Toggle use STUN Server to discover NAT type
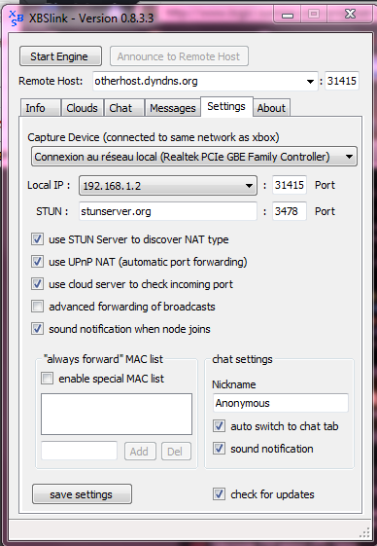377x546 pixels. click(37, 239)
